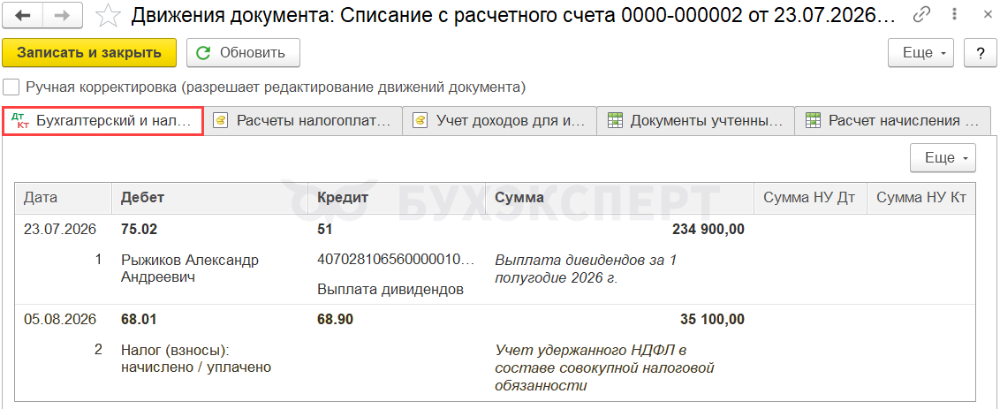Open the Учет доходов для и… tab
1000x409 pixels.
(499, 121)
